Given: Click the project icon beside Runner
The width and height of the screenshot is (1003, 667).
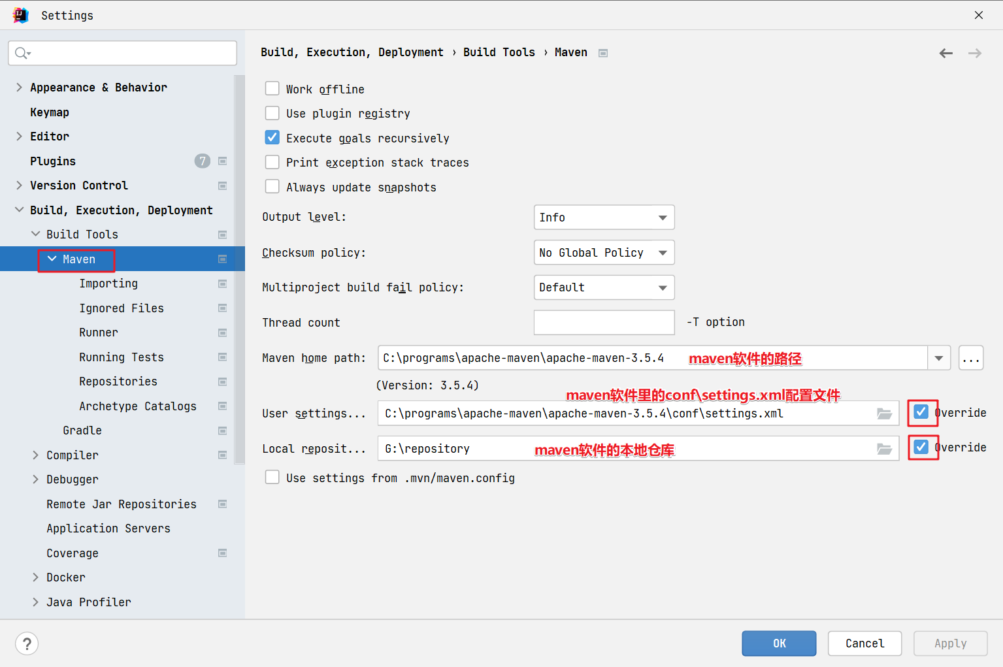Looking at the screenshot, I should tap(222, 333).
